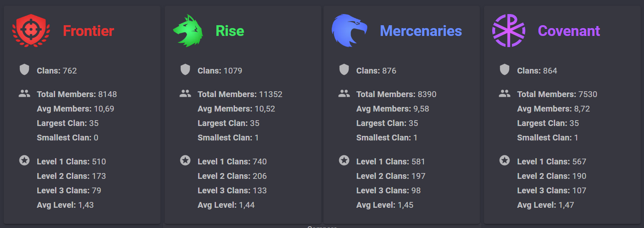644x228 pixels.
Task: Open the Rise faction title
Action: click(x=230, y=31)
